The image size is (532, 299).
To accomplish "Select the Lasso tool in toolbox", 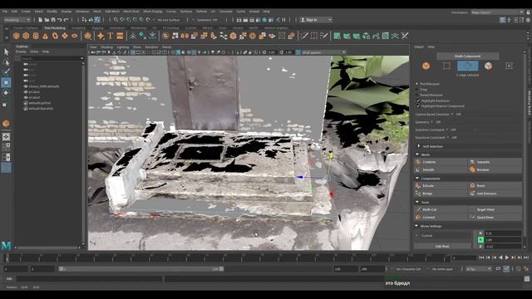I will pos(6,62).
